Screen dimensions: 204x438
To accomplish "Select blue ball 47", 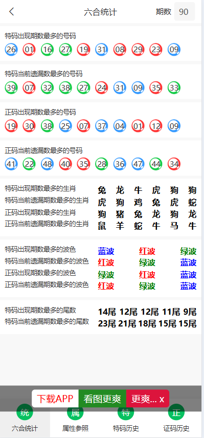I will tap(138, 164).
